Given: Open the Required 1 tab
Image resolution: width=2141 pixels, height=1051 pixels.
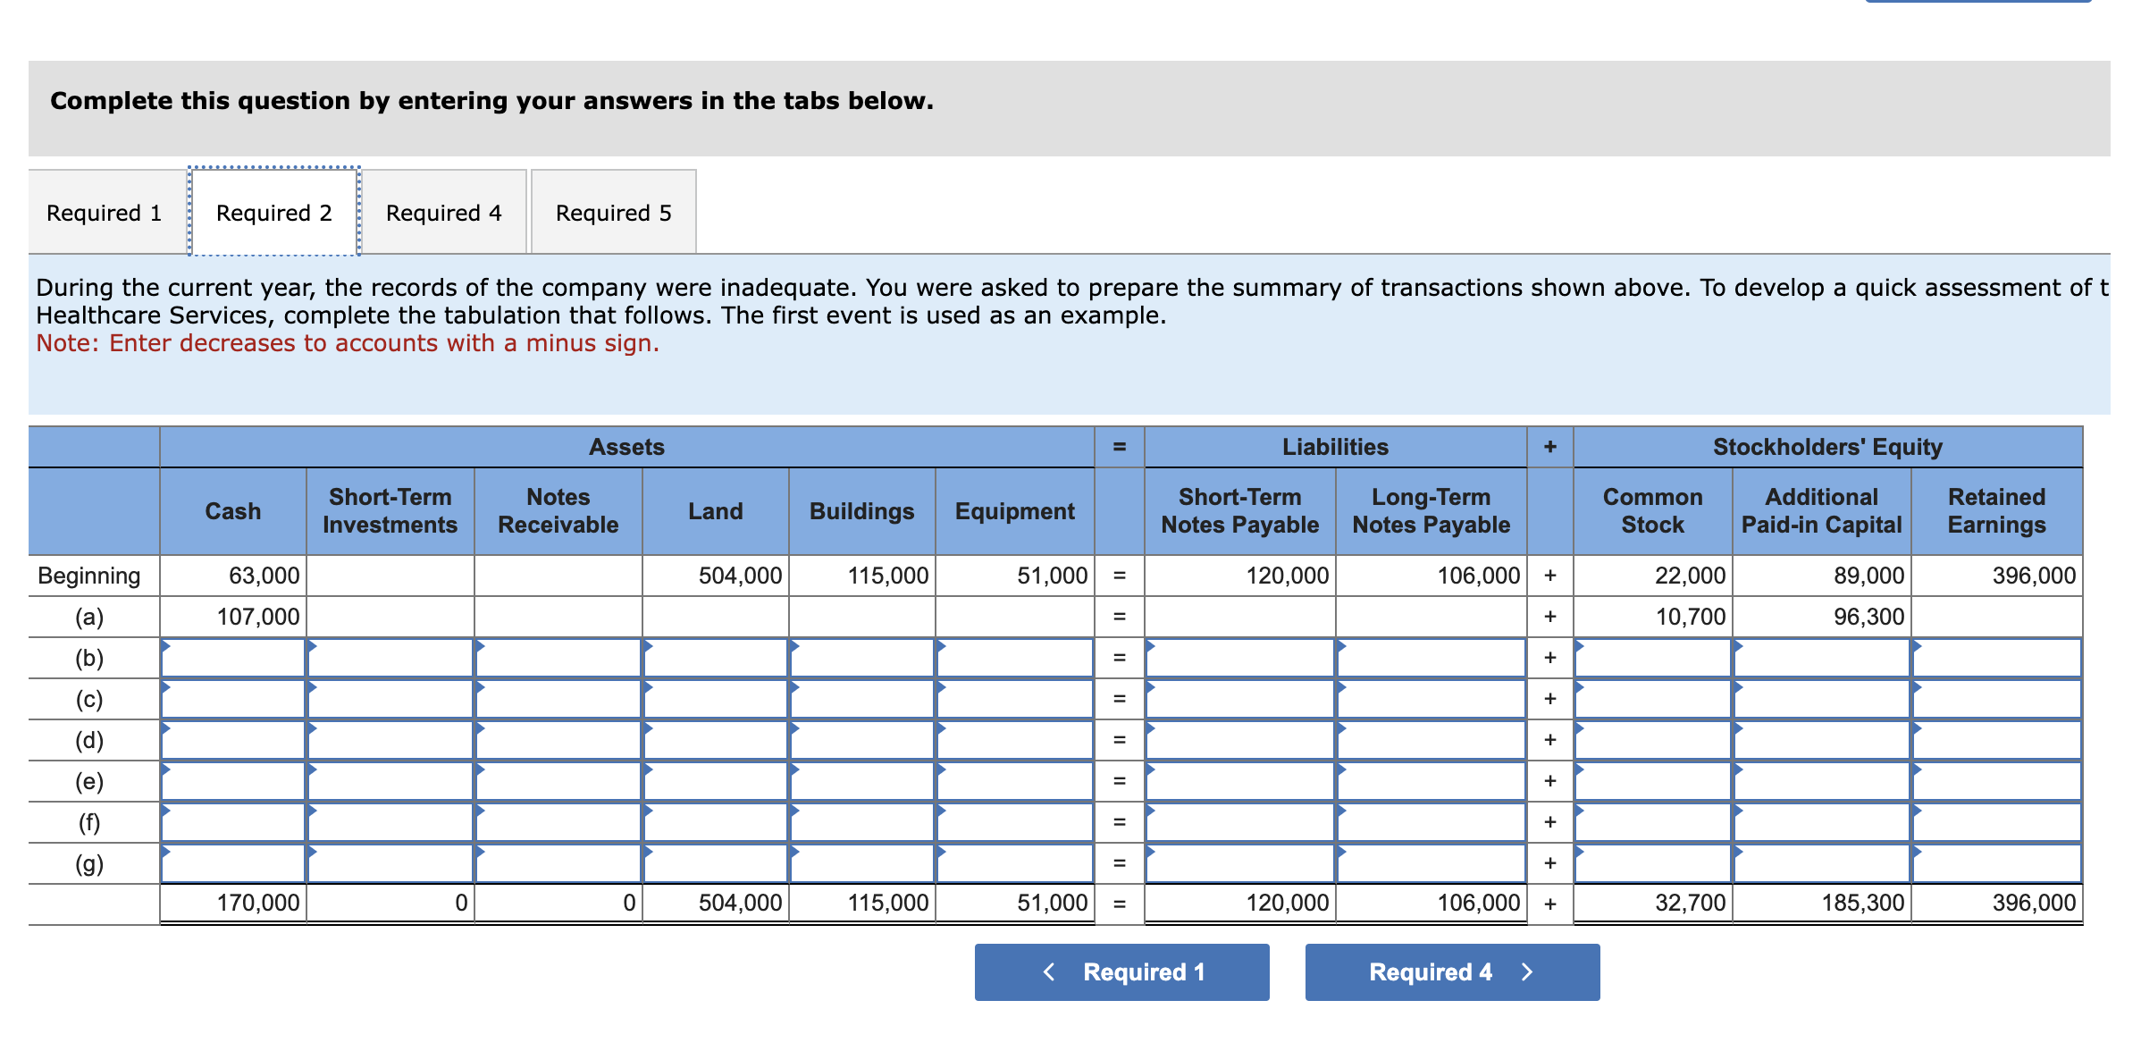Looking at the screenshot, I should click(105, 213).
